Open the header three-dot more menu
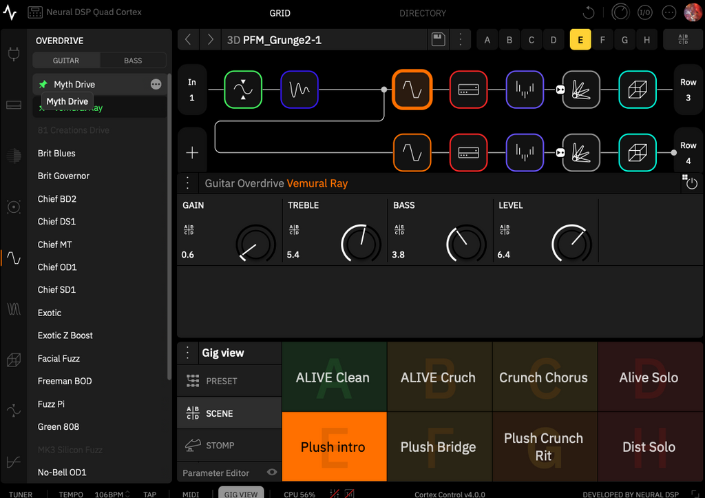This screenshot has height=498, width=705. click(669, 12)
